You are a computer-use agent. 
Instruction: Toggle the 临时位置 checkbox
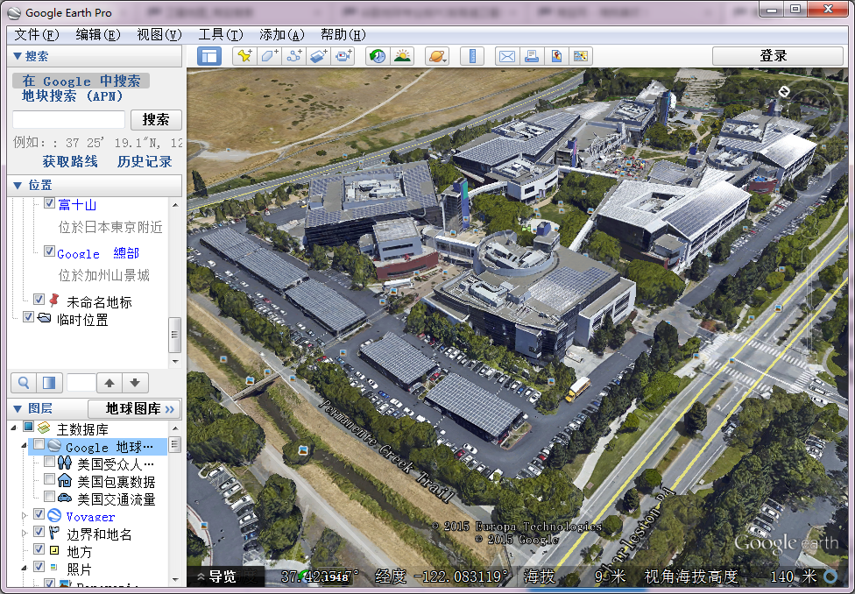pos(28,317)
